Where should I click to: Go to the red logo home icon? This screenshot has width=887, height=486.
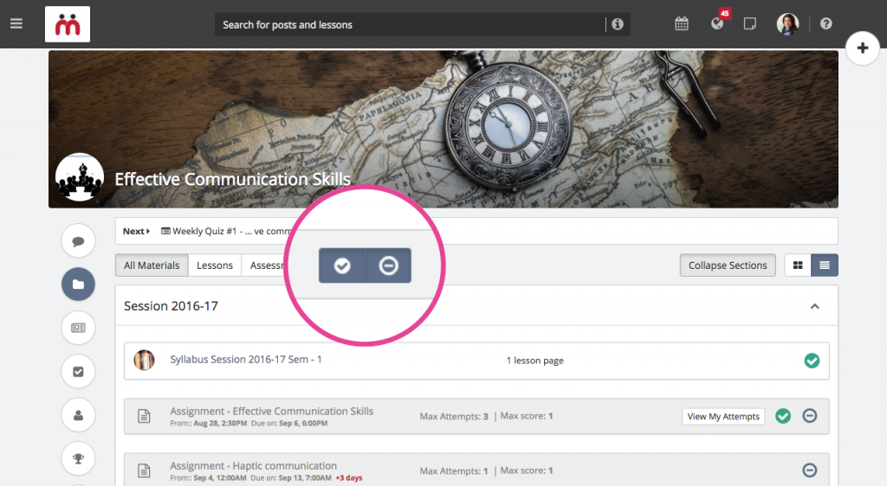click(x=68, y=24)
